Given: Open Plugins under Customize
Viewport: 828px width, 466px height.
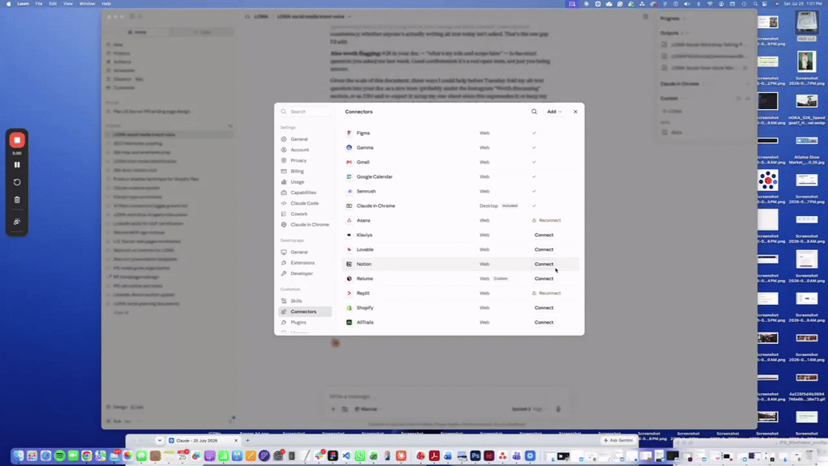Looking at the screenshot, I should point(298,322).
